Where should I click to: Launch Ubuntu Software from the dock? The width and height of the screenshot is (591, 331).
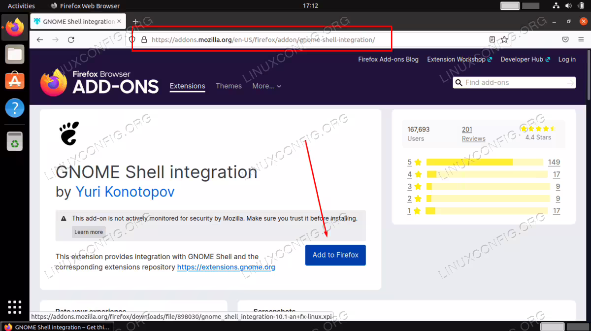(15, 80)
